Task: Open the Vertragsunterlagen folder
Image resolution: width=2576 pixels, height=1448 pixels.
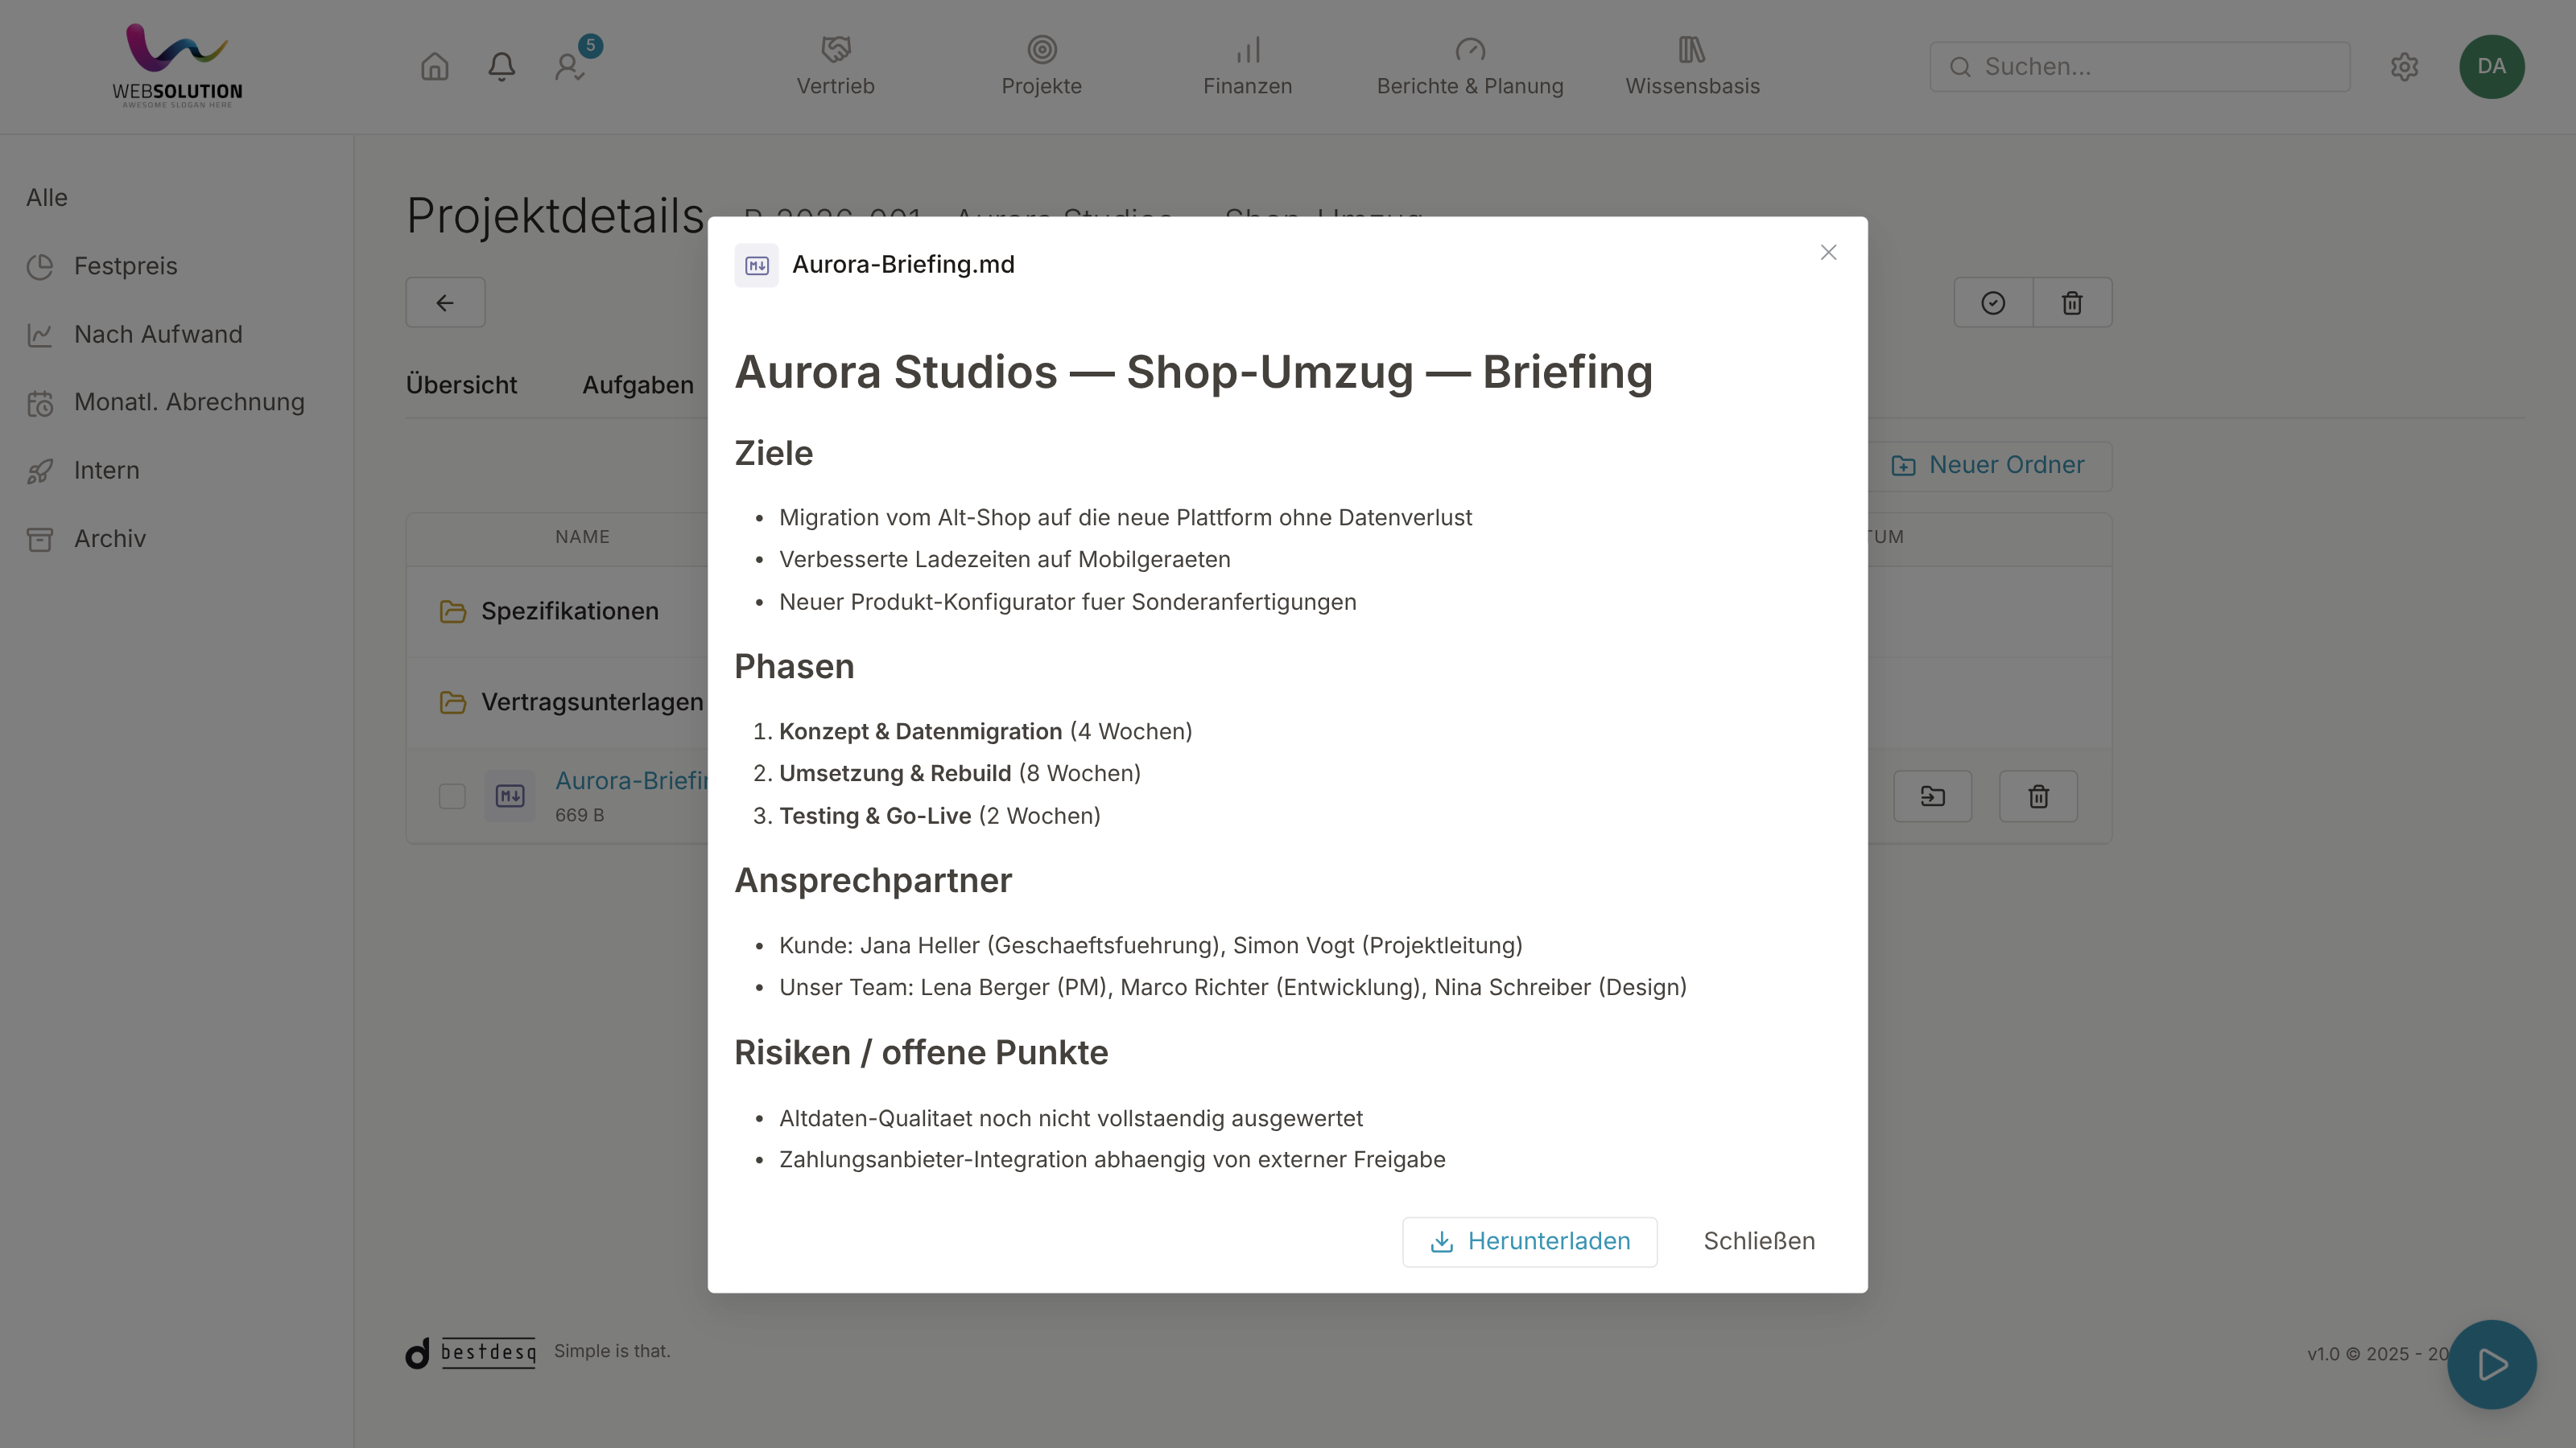Action: click(591, 702)
